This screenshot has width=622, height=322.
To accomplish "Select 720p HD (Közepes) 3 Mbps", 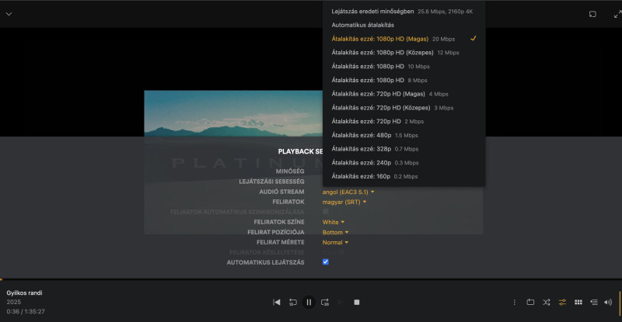I will 404,108.
